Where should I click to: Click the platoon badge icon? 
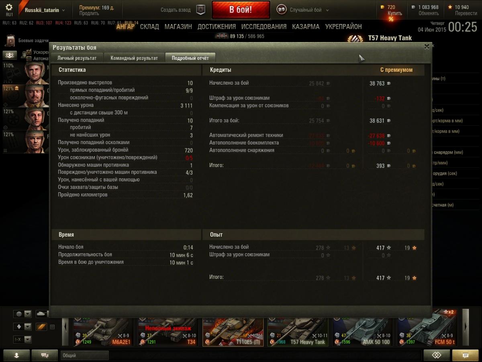[201, 10]
